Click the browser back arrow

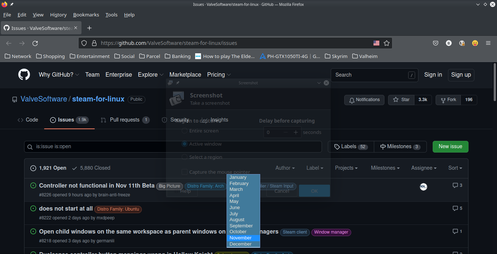[x=9, y=43]
